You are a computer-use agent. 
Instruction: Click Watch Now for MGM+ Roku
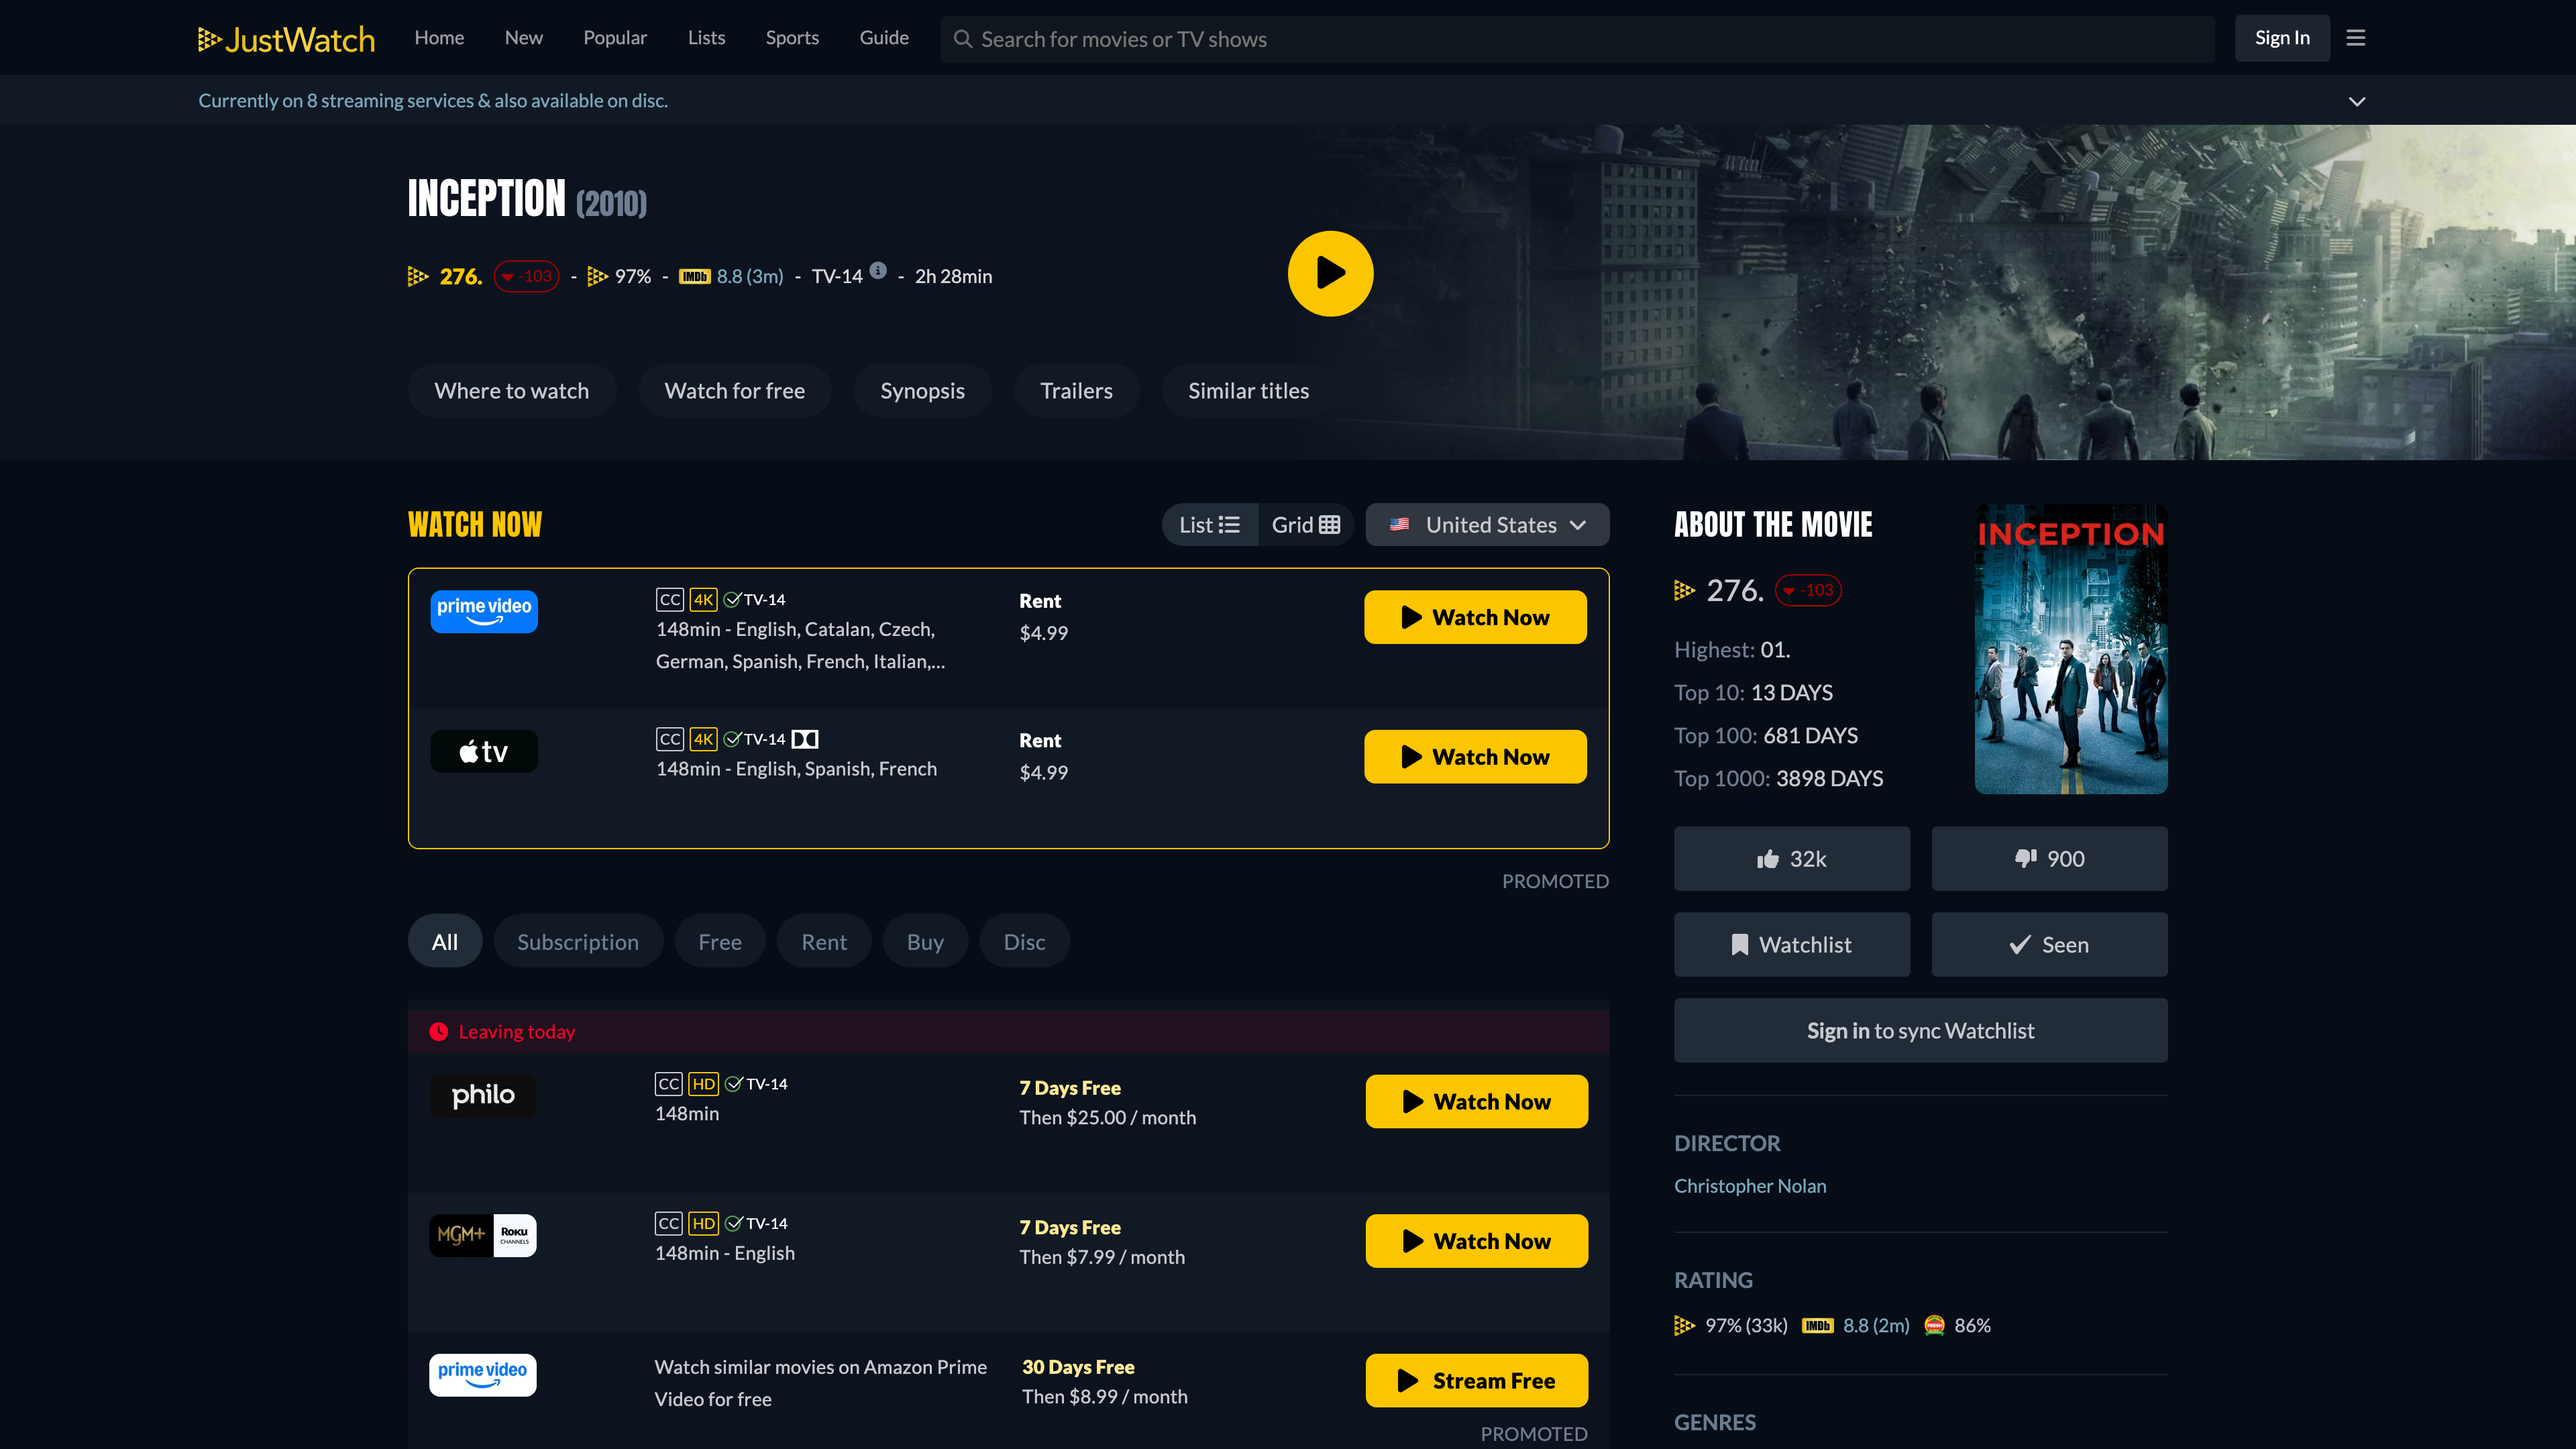1476,1241
